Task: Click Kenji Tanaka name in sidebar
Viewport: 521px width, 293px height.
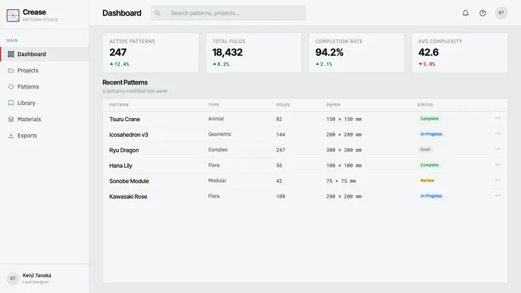Action: [37, 275]
